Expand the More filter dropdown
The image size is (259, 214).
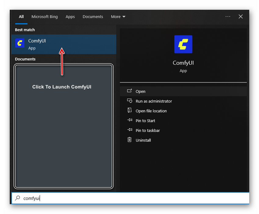point(118,17)
